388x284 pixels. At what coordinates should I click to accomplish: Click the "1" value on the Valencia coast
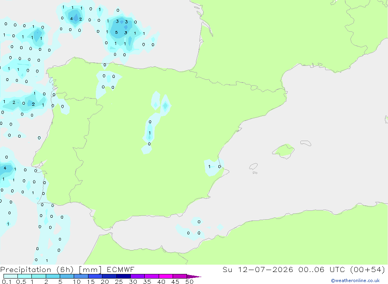[210, 167]
